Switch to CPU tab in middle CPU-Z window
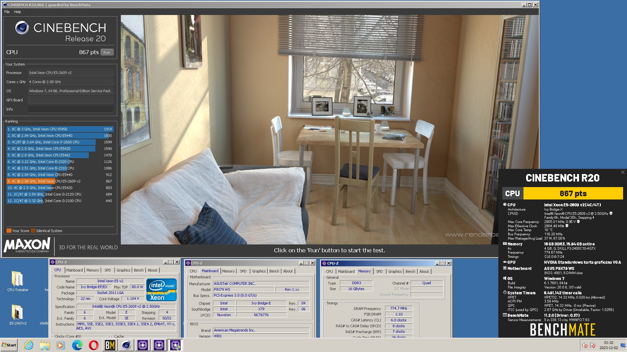Screen dimensions: 627x352 193,271
